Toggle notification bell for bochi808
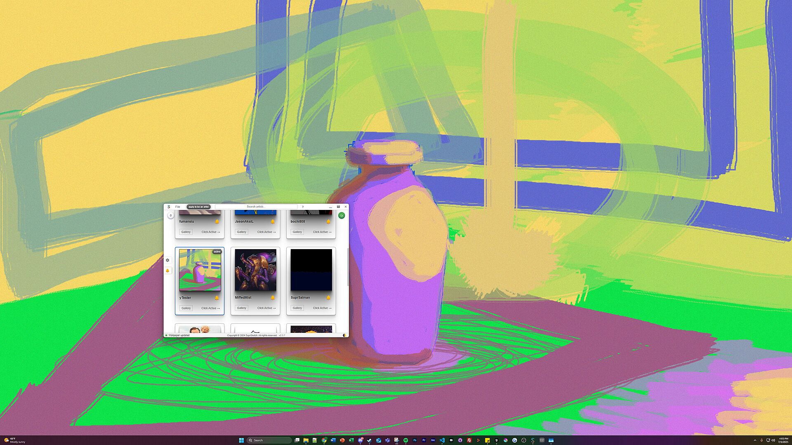Image resolution: width=792 pixels, height=445 pixels. click(328, 221)
